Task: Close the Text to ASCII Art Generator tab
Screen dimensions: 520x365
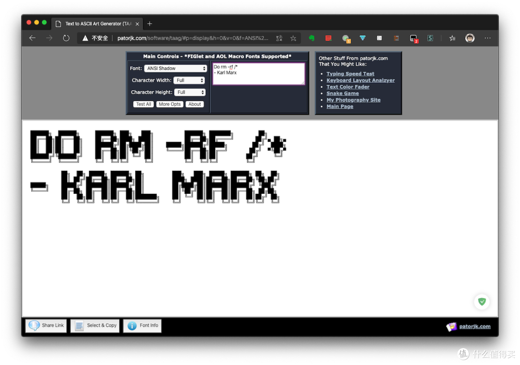Action: 137,24
